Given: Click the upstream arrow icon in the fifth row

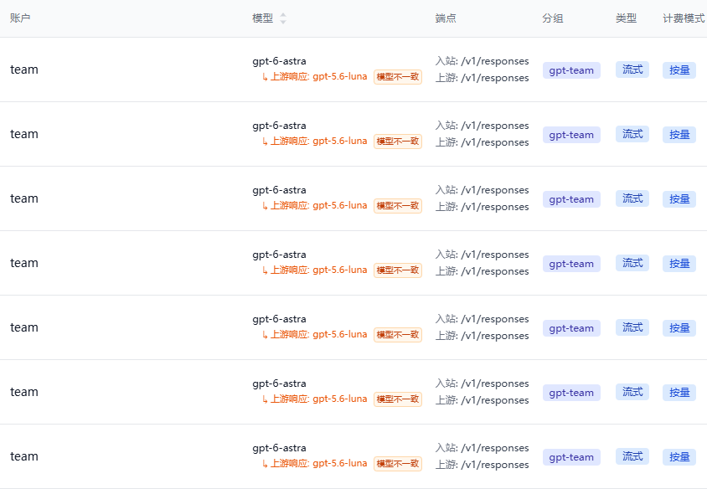Looking at the screenshot, I should pyautogui.click(x=265, y=335).
